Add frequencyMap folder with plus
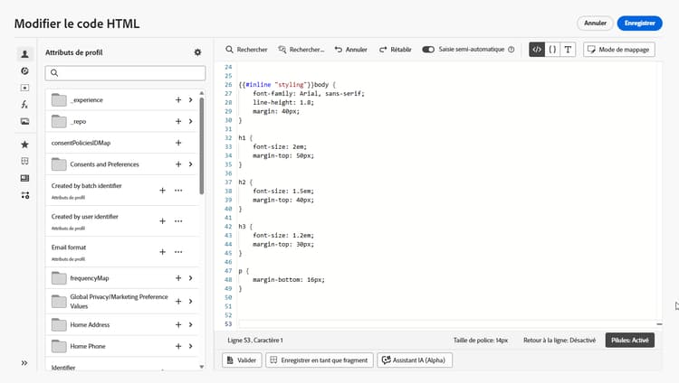This screenshot has width=679, height=383. tap(178, 278)
